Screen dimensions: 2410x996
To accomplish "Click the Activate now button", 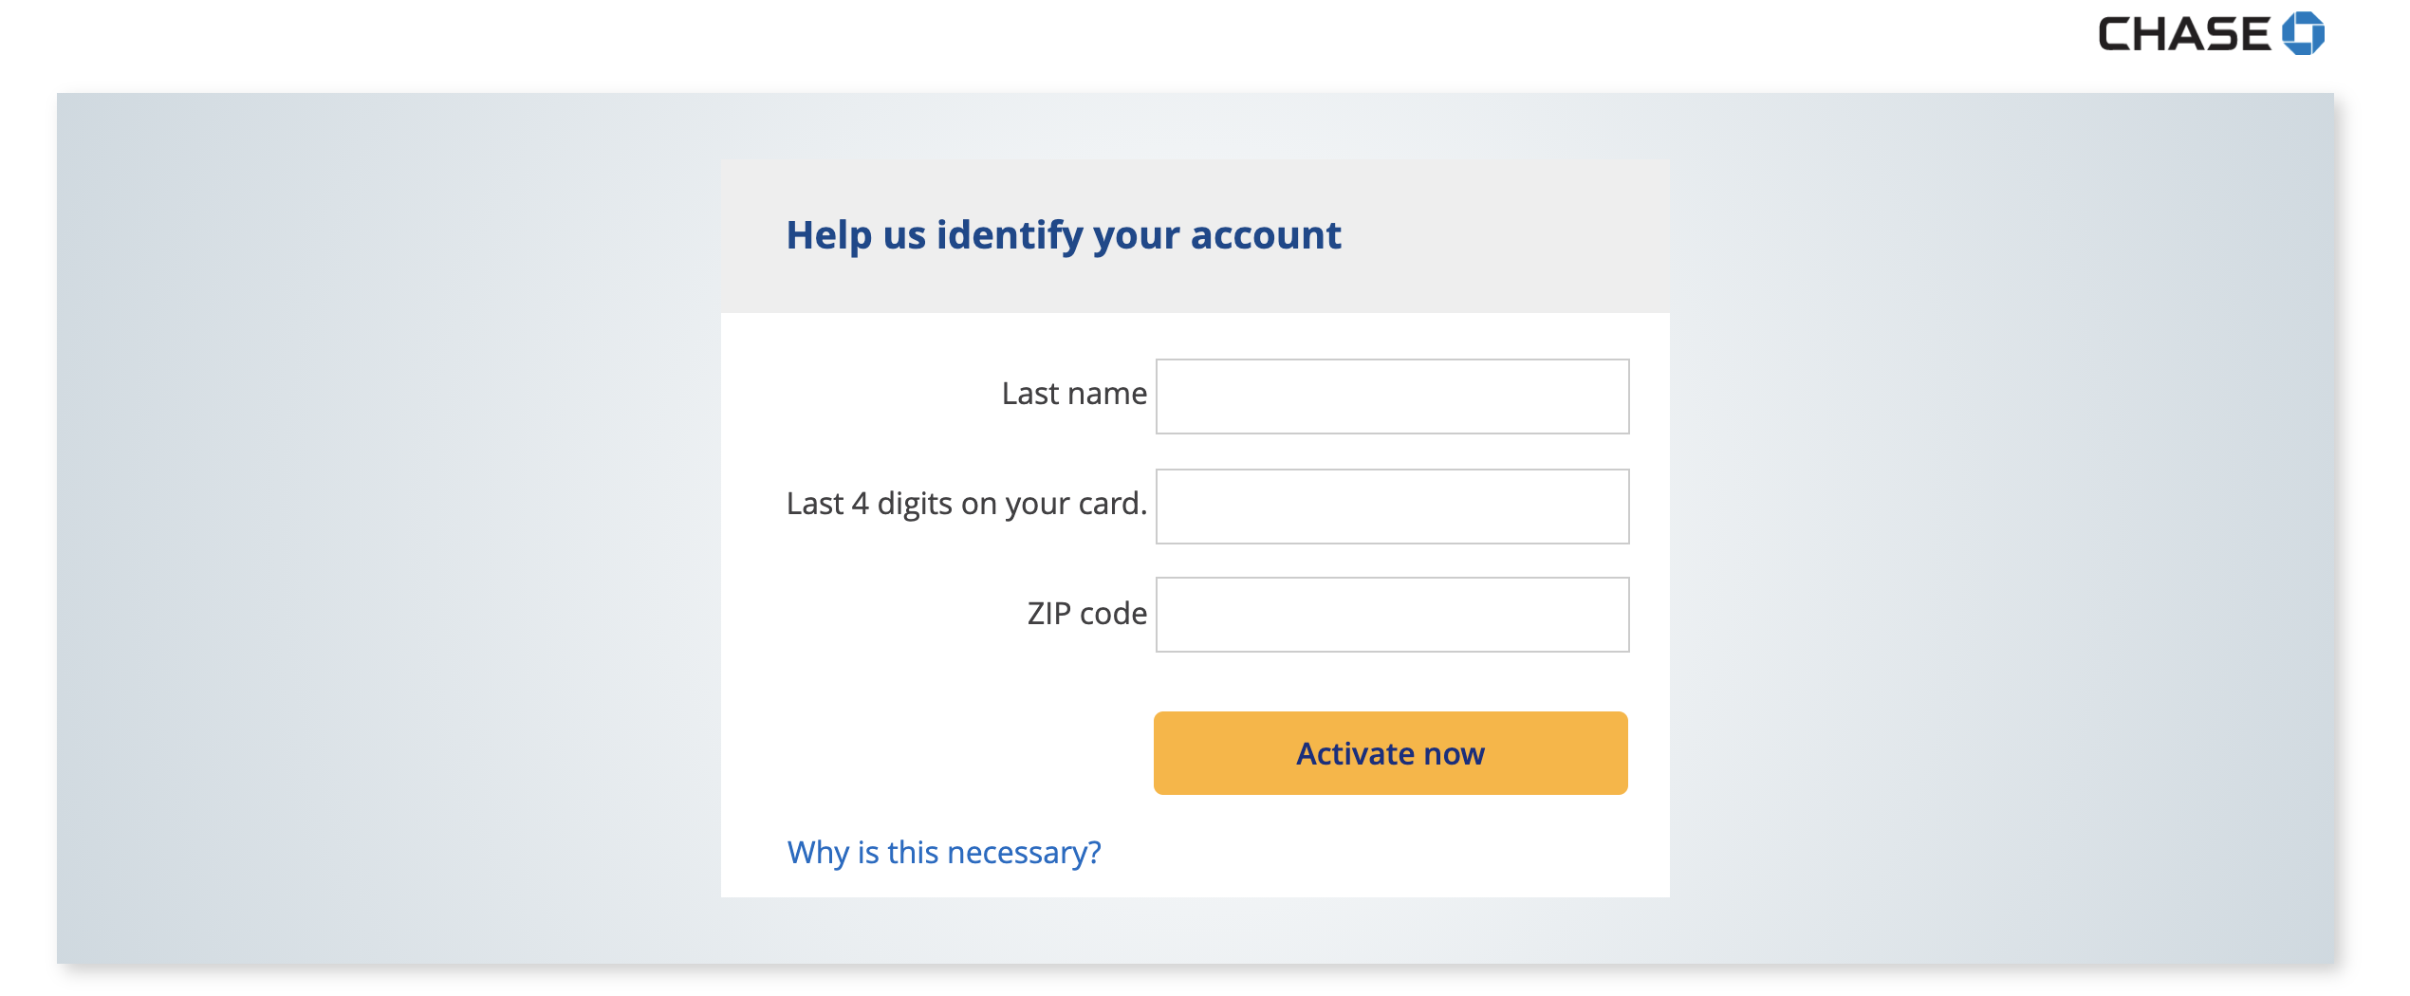I will click(x=1390, y=753).
